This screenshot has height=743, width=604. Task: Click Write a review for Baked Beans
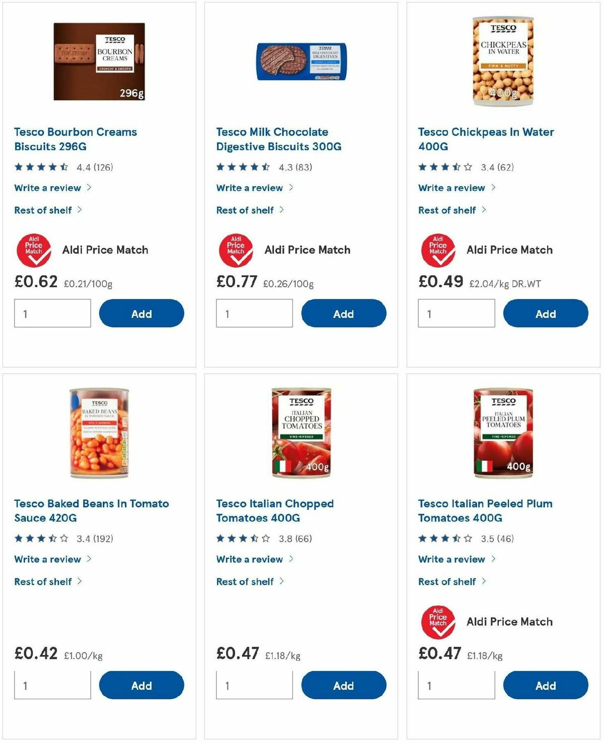47,559
